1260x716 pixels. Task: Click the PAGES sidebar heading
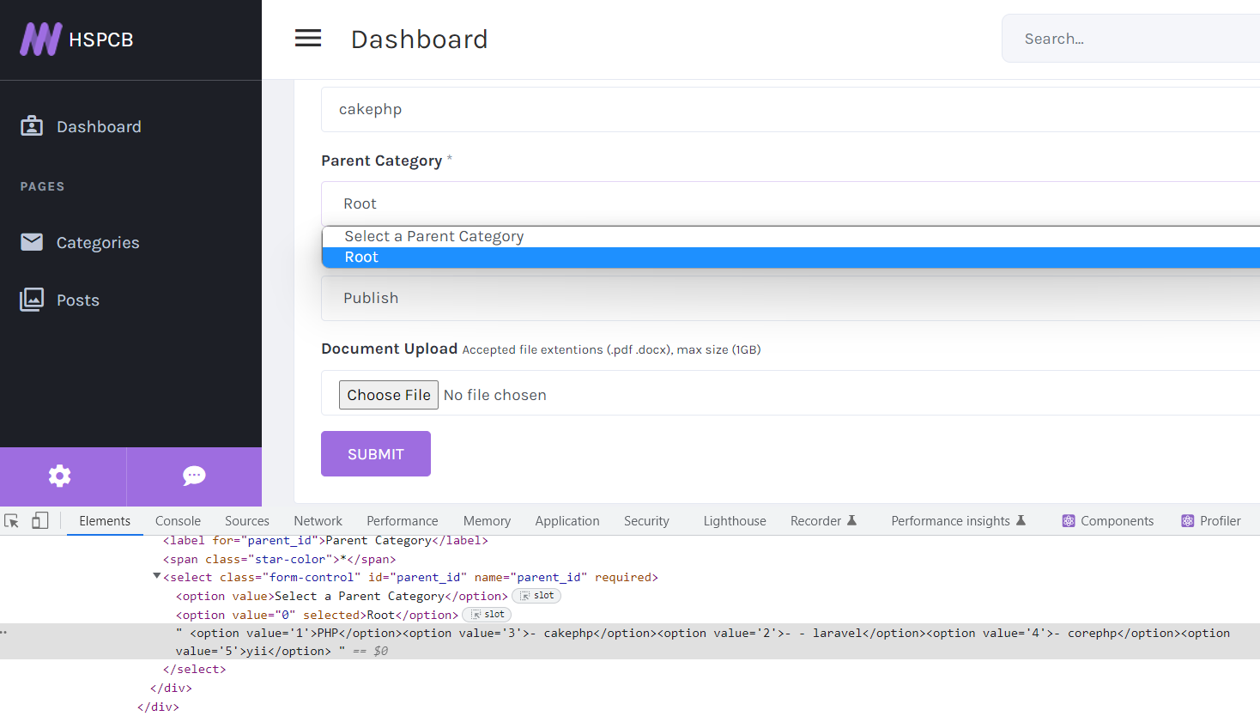pos(43,186)
